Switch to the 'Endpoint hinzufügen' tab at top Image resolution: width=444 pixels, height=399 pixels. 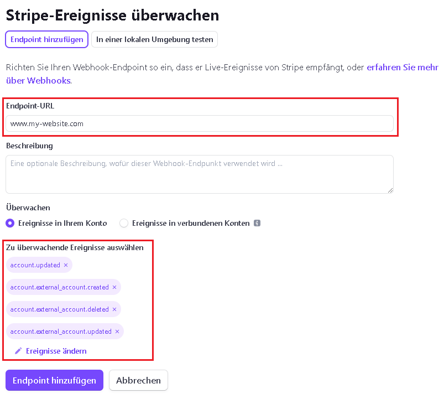click(46, 40)
